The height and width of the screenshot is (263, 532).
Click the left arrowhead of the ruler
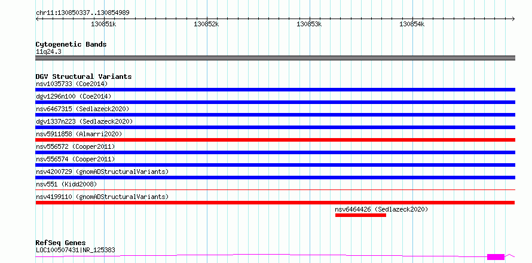click(37, 19)
